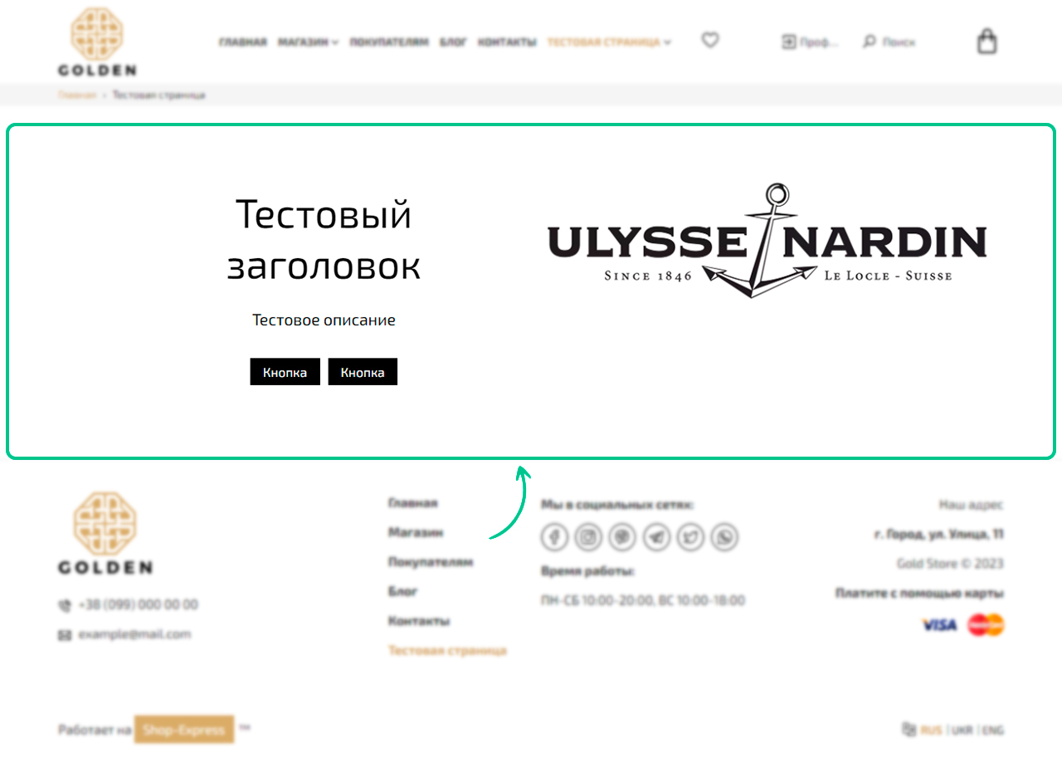Open the Telegram social icon
This screenshot has width=1062, height=758.
click(x=656, y=538)
